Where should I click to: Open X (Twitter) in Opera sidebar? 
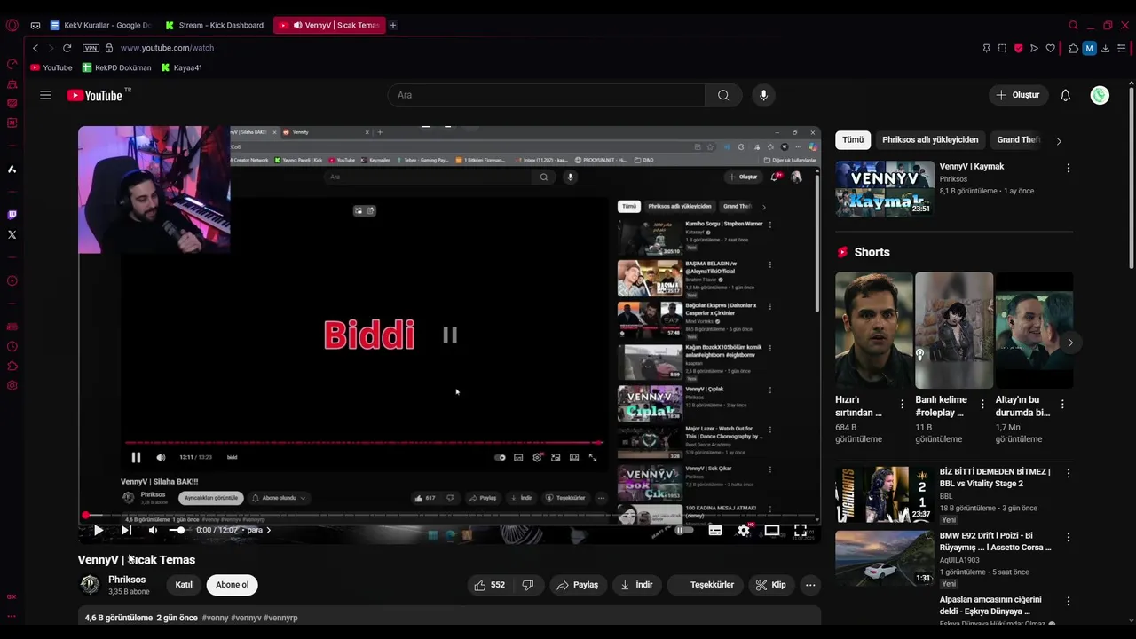click(12, 234)
